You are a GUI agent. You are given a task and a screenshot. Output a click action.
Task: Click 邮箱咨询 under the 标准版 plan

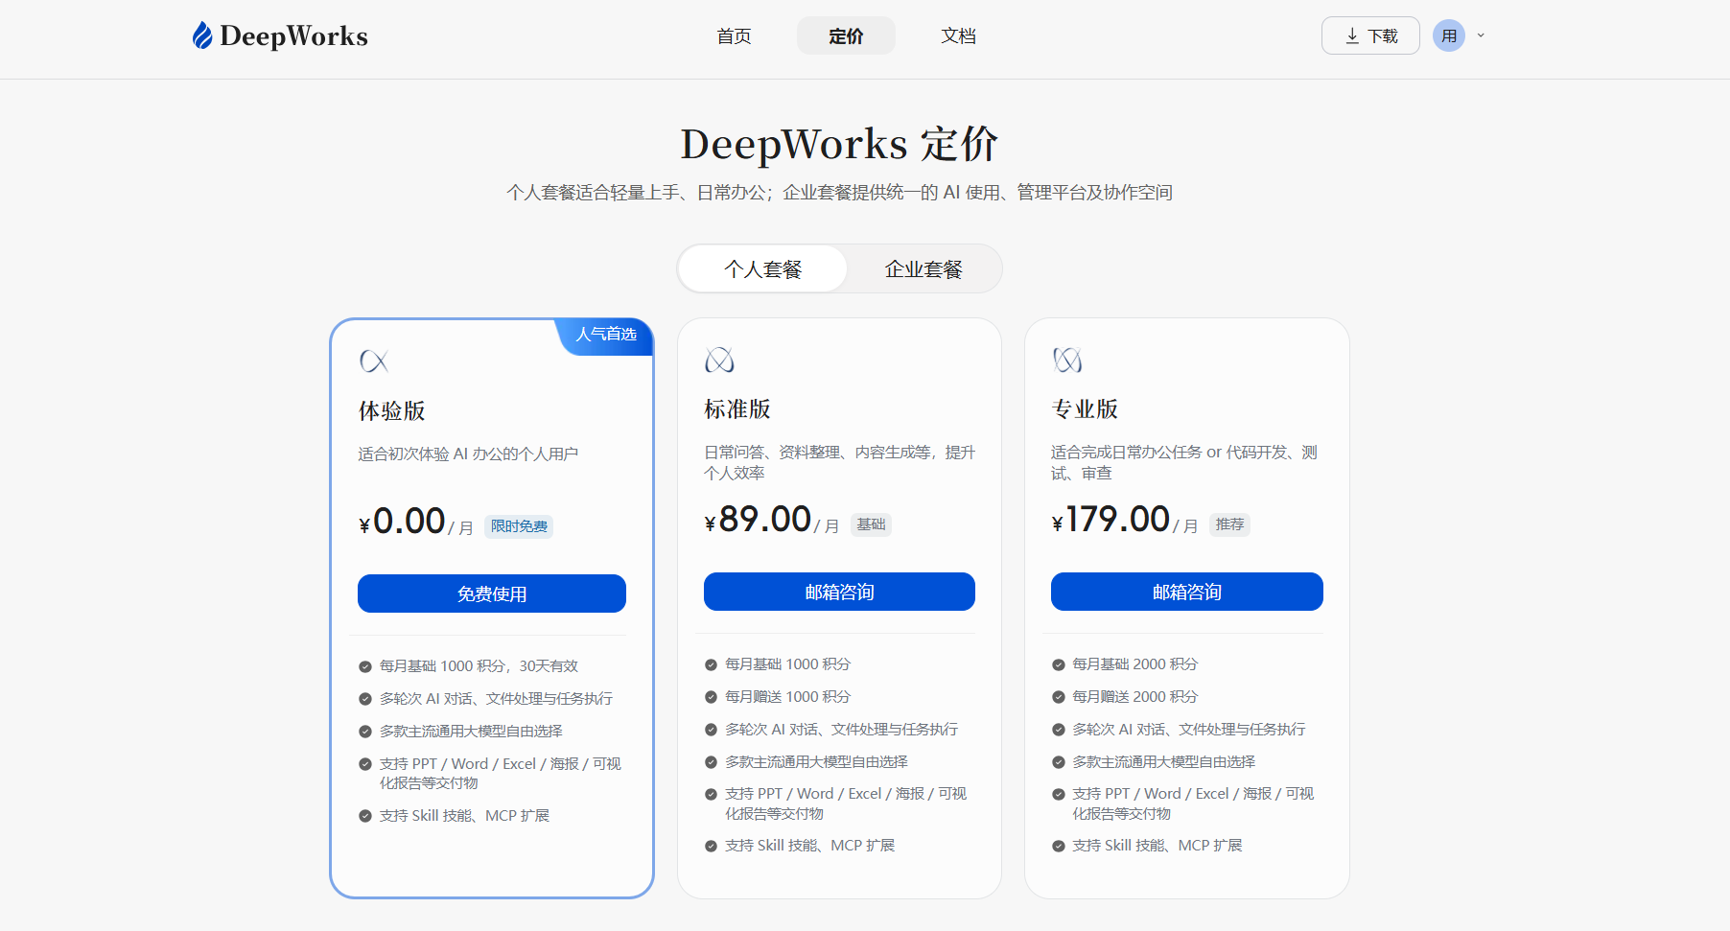tap(839, 592)
